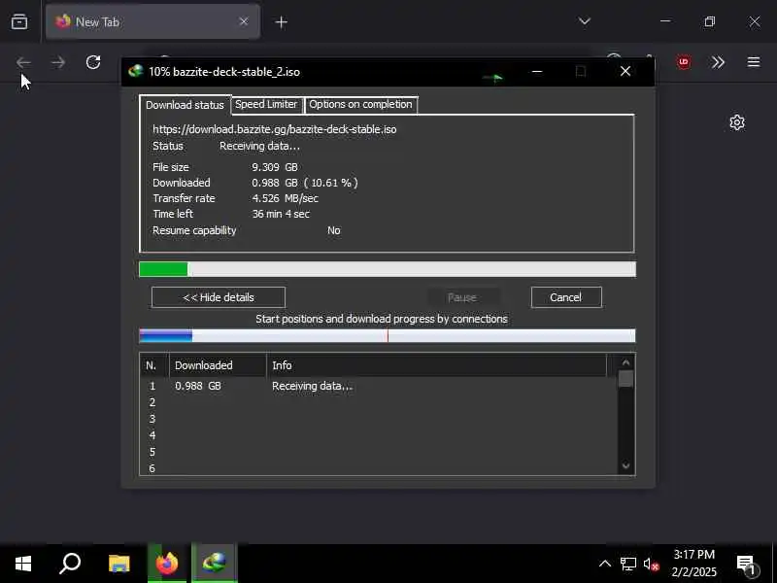
Task: Open the Firefox hamburger menu
Action: (x=754, y=62)
